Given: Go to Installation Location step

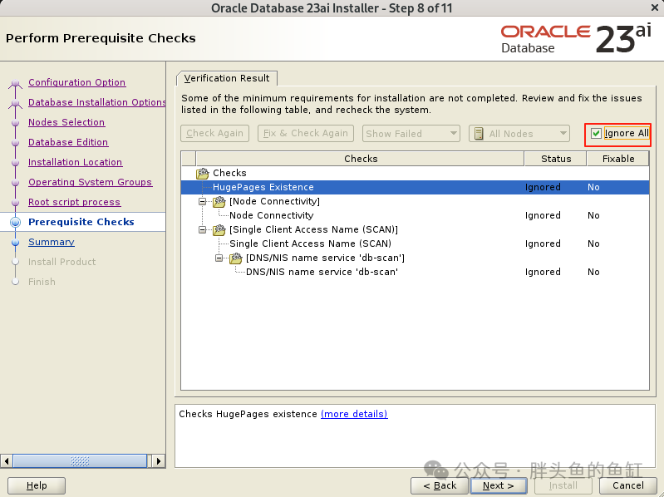Looking at the screenshot, I should [x=75, y=162].
